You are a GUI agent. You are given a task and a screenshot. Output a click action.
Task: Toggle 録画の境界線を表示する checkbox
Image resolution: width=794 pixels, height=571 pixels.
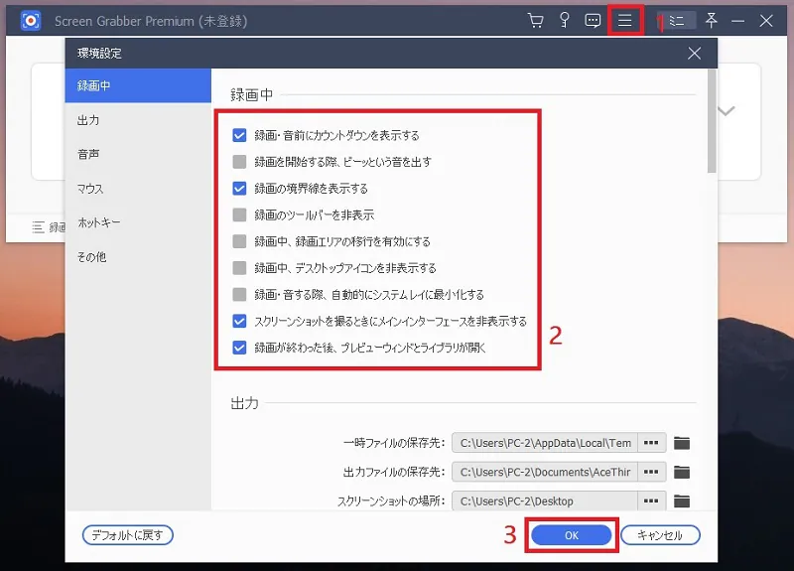(x=239, y=188)
